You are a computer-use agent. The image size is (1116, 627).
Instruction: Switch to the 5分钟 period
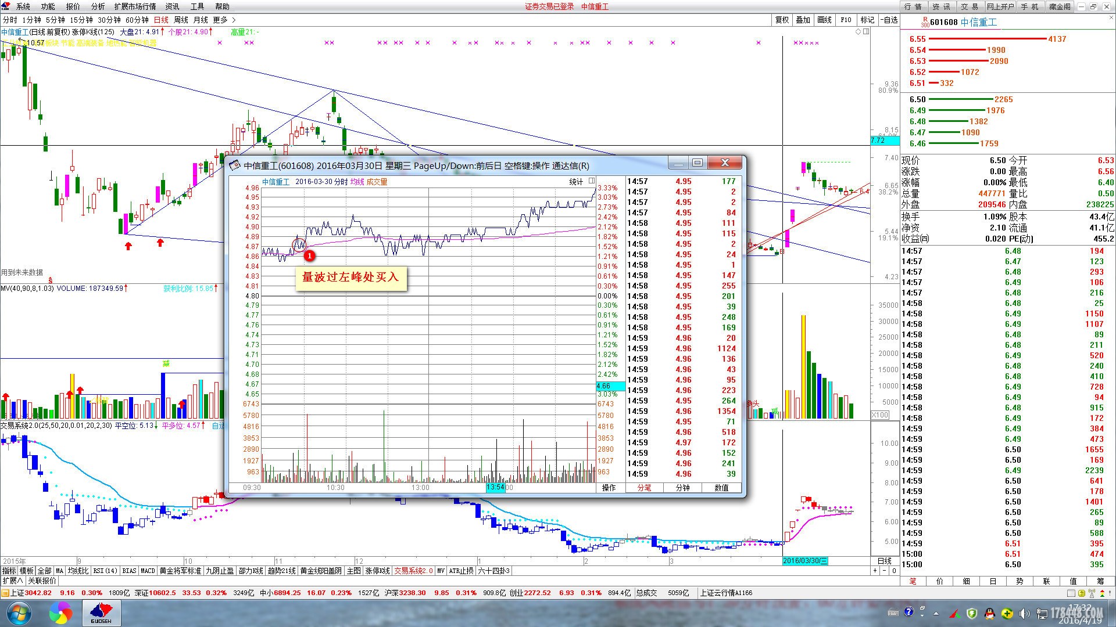click(x=55, y=20)
